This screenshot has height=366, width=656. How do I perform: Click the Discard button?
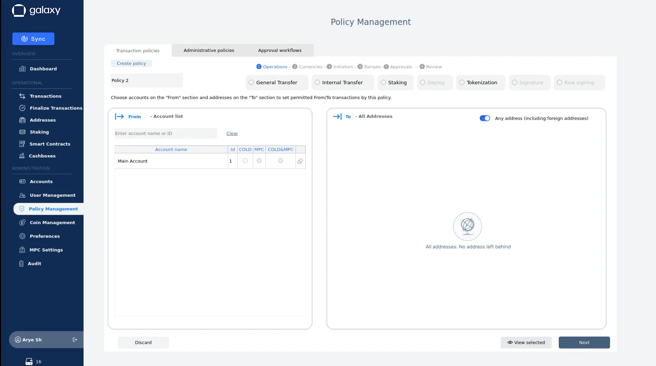coord(143,342)
